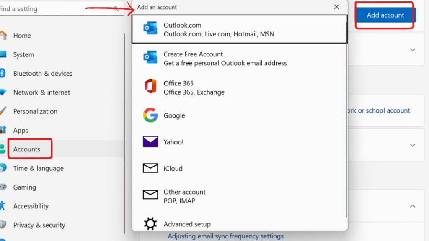Select Get a free personal Outlook email address
This screenshot has width=429, height=241.
coord(225,63)
